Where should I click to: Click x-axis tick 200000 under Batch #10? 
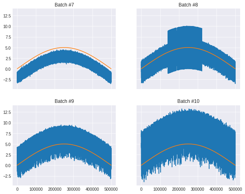pos(179,190)
